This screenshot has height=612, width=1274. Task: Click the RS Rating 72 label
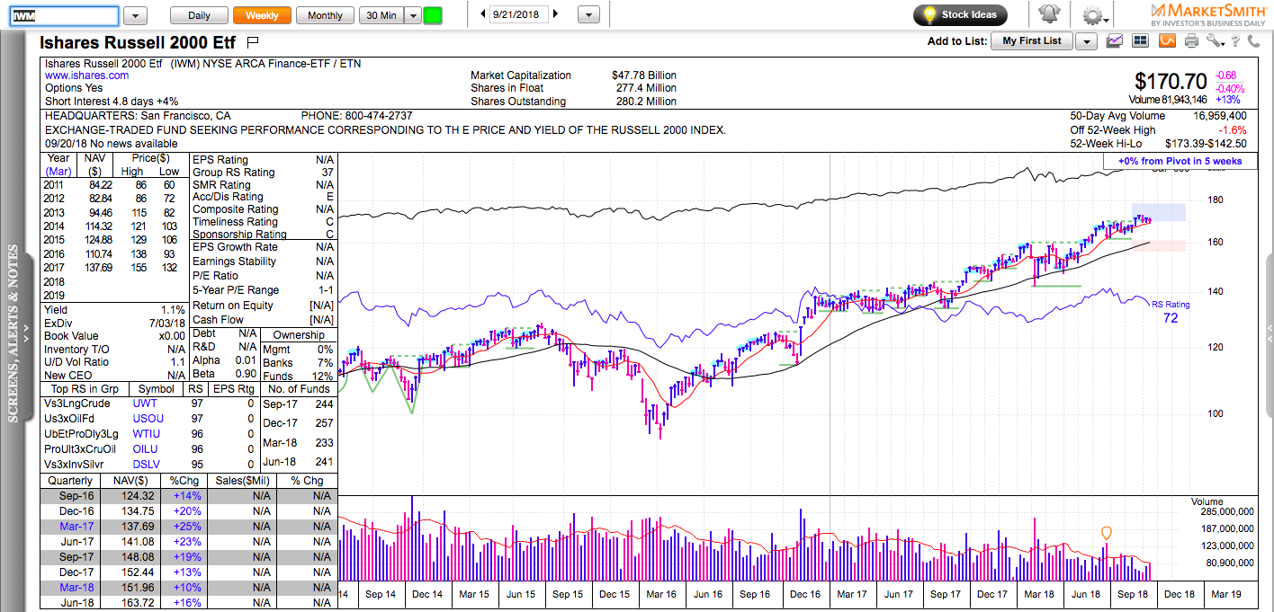click(1171, 311)
